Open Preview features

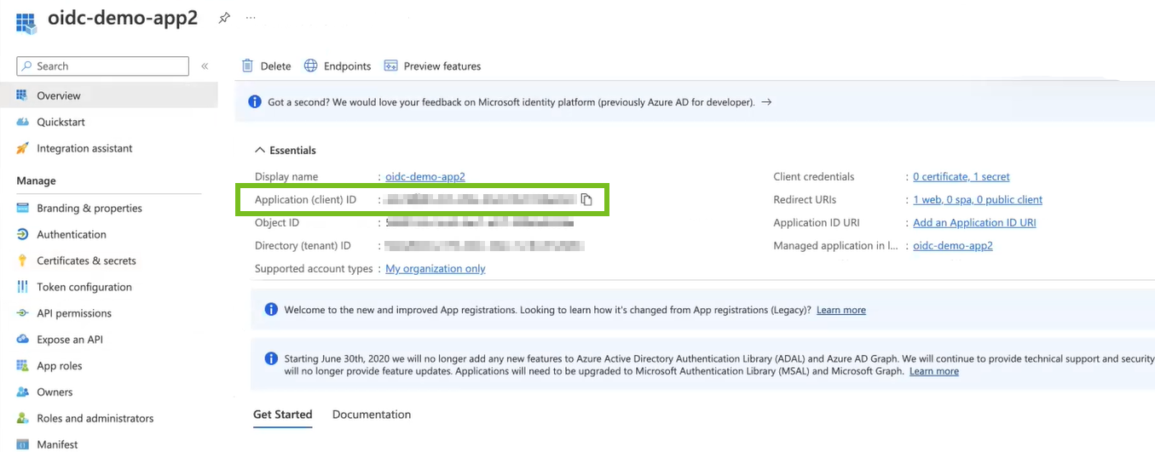click(433, 66)
